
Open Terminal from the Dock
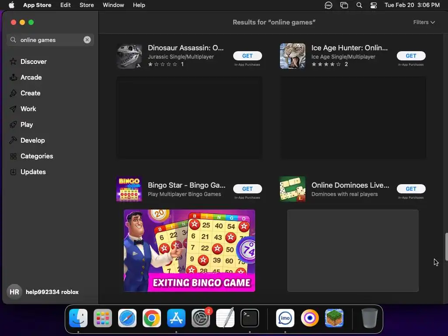coord(250,318)
